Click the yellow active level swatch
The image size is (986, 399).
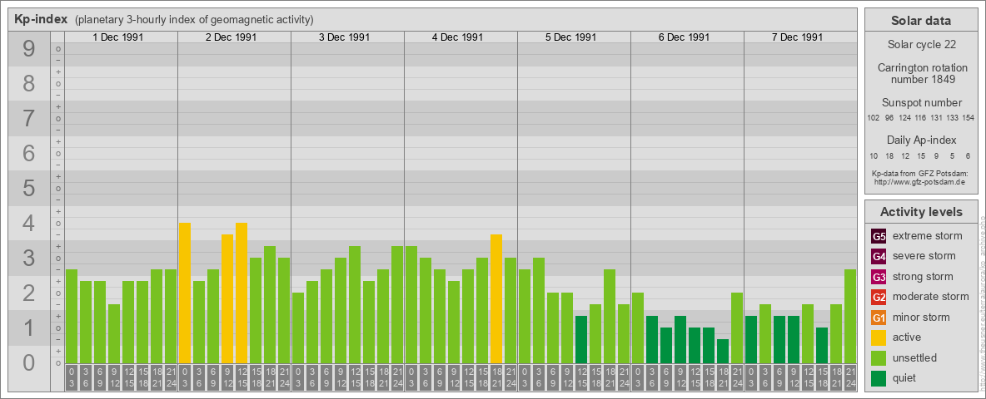tap(879, 337)
